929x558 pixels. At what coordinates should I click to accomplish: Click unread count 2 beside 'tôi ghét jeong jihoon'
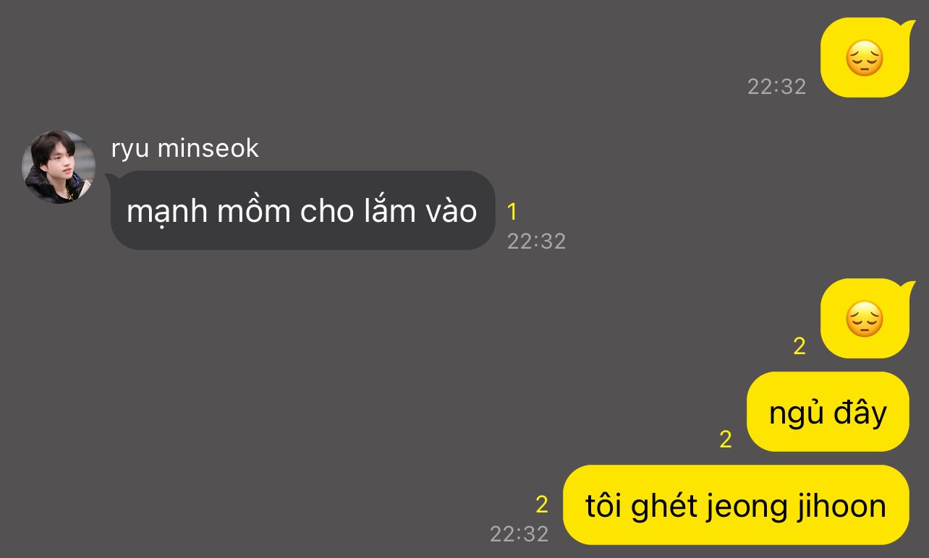[x=542, y=504]
